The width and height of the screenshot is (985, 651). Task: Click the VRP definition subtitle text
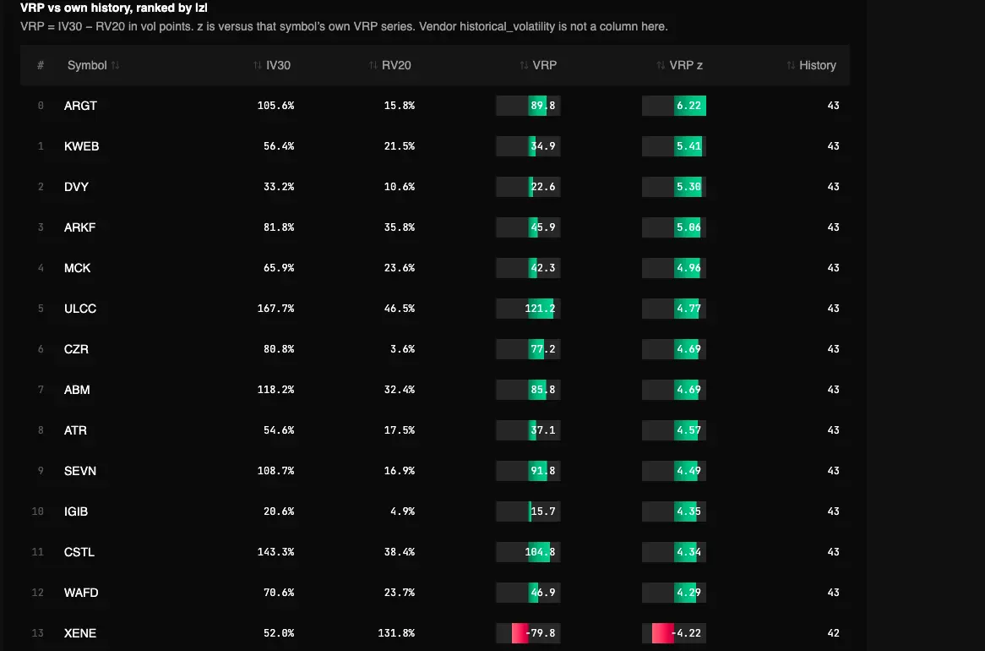click(x=344, y=26)
